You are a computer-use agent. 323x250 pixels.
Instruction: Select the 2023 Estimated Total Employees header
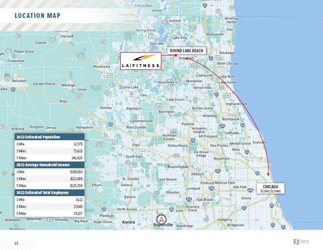click(49, 192)
